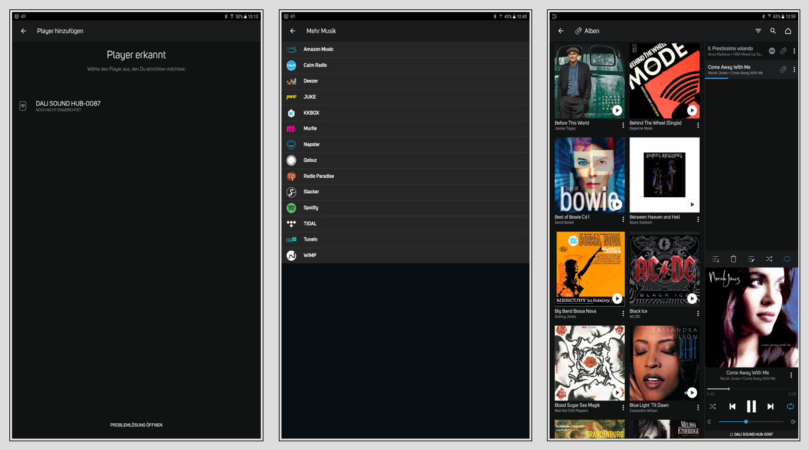Select Napster service
The image size is (809, 450).
click(406, 144)
